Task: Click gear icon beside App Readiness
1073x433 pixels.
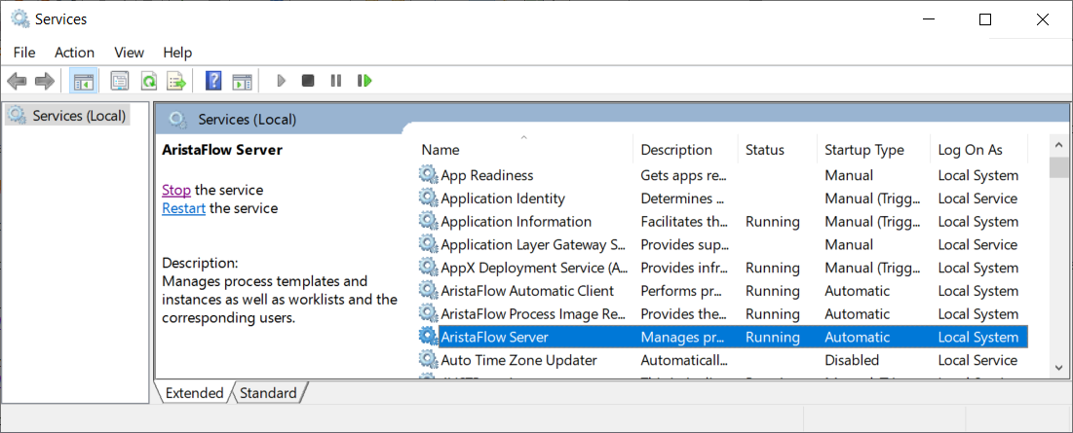Action: coord(428,175)
